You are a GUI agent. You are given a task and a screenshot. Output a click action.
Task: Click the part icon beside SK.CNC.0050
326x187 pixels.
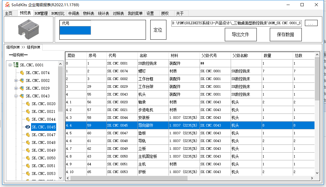pos(27,158)
